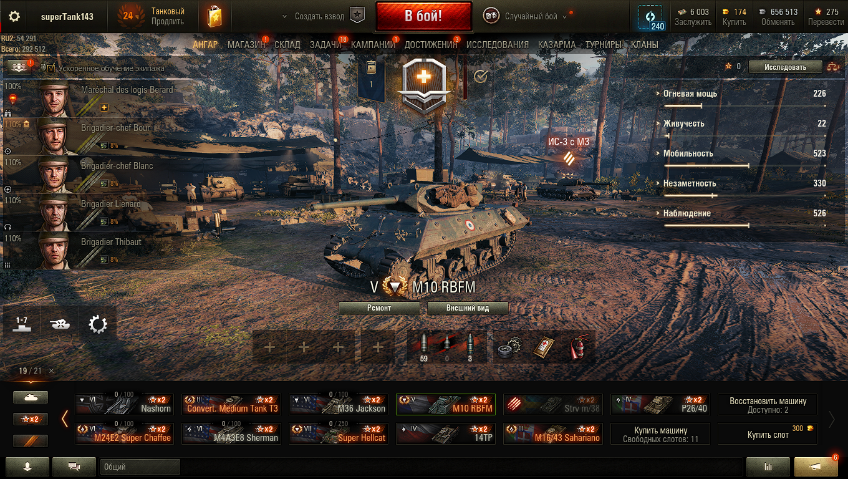Switch to the КАЗАРМА tab
Image resolution: width=848 pixels, height=479 pixels.
click(x=557, y=45)
